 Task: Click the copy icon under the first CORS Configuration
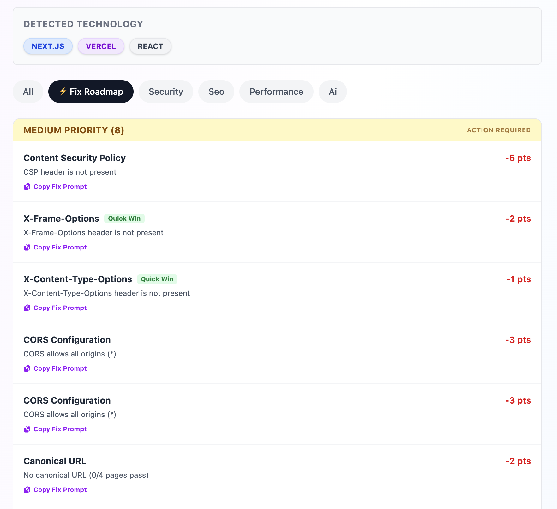point(27,368)
